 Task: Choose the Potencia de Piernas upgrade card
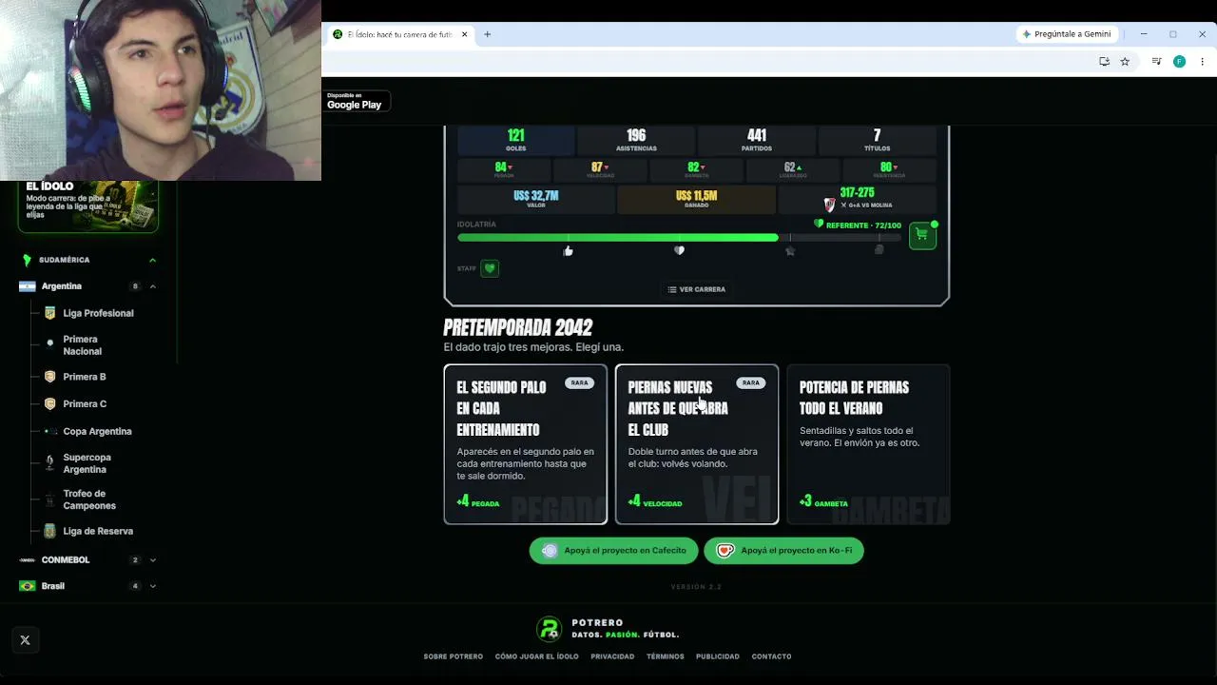click(x=868, y=444)
